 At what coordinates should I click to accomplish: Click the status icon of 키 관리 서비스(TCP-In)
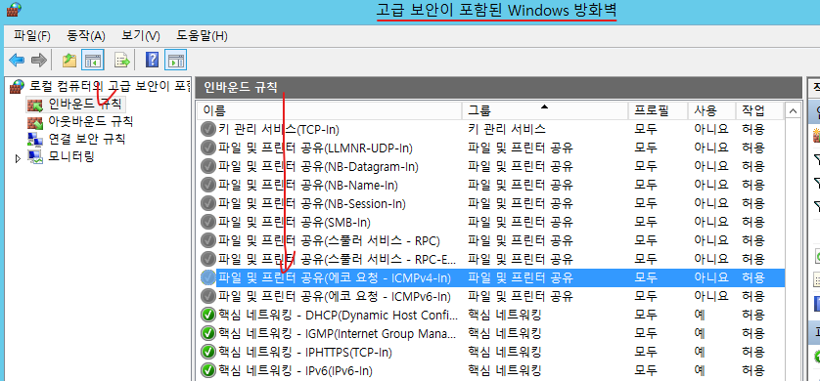(208, 129)
